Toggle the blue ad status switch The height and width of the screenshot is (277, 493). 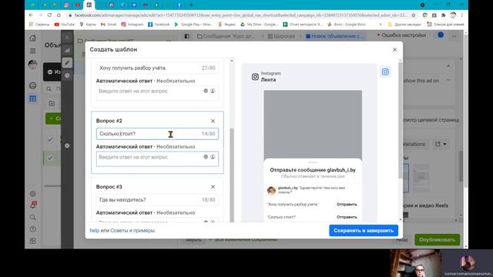tap(441, 35)
